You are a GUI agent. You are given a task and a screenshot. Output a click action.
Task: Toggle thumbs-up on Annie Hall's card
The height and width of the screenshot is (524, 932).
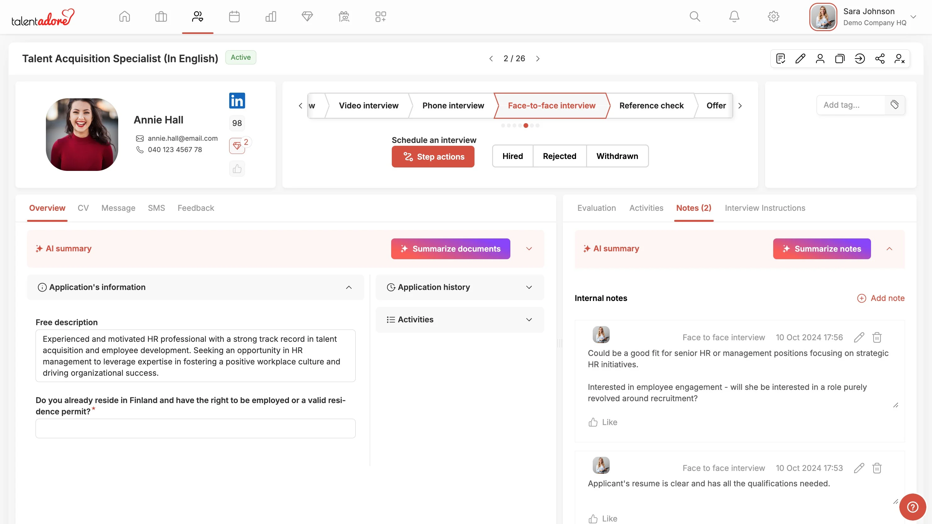click(237, 169)
